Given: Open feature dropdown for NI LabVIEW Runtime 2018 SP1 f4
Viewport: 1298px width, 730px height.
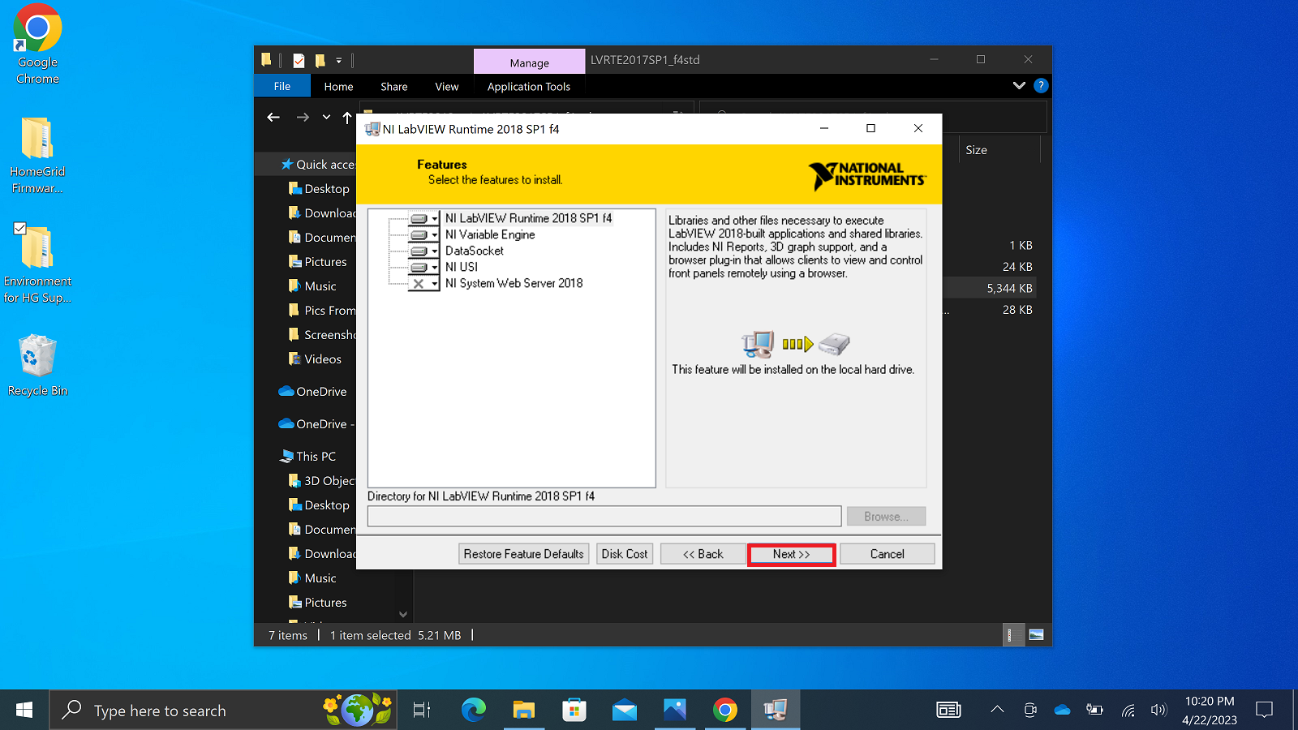Looking at the screenshot, I should (x=423, y=218).
